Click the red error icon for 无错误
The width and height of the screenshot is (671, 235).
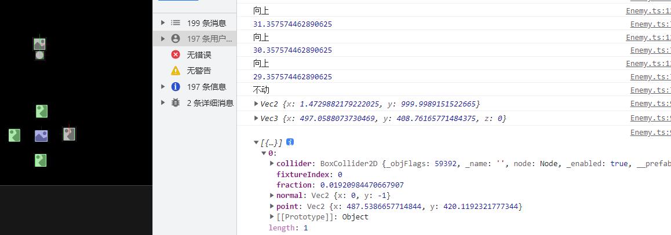point(176,54)
